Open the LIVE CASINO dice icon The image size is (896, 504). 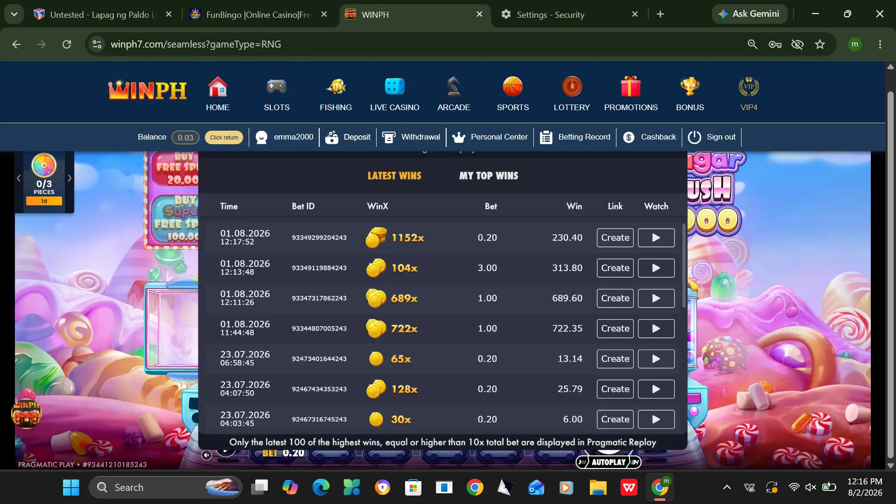click(395, 87)
